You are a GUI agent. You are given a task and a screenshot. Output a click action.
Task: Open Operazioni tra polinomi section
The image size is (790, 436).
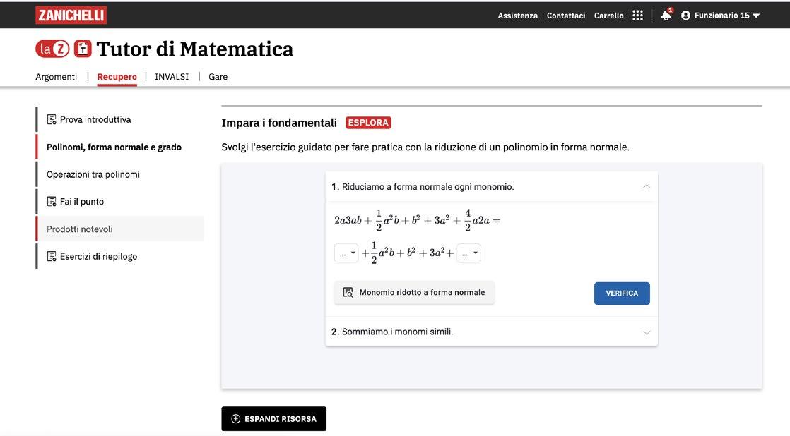coord(93,174)
